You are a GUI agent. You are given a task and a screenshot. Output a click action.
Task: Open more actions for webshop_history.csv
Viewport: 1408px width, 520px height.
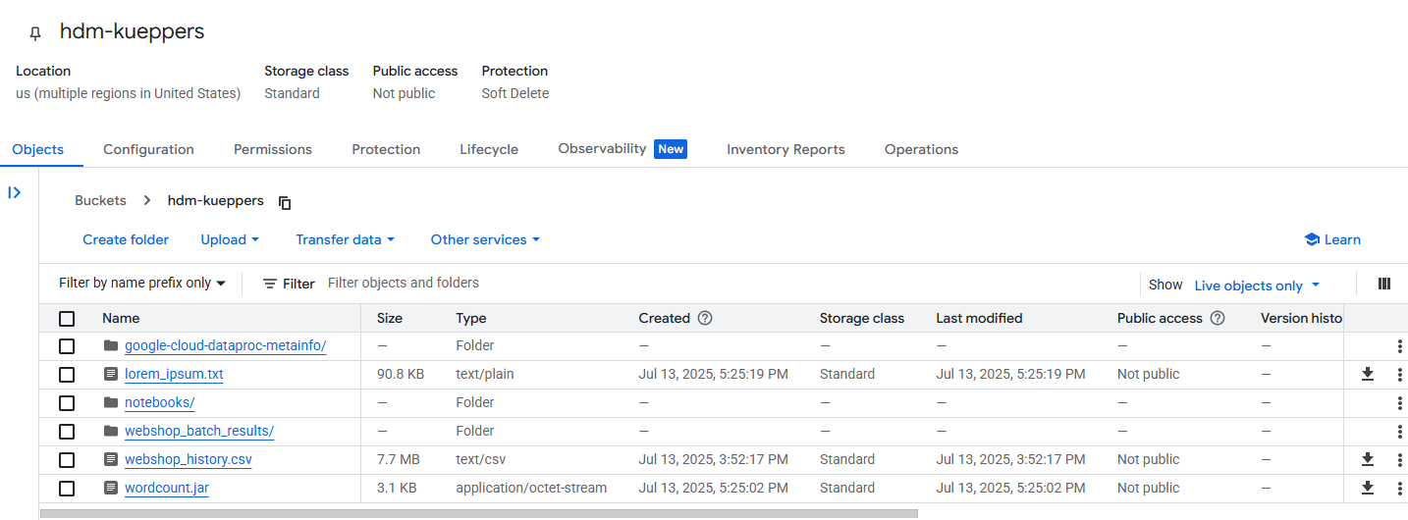coord(1399,459)
